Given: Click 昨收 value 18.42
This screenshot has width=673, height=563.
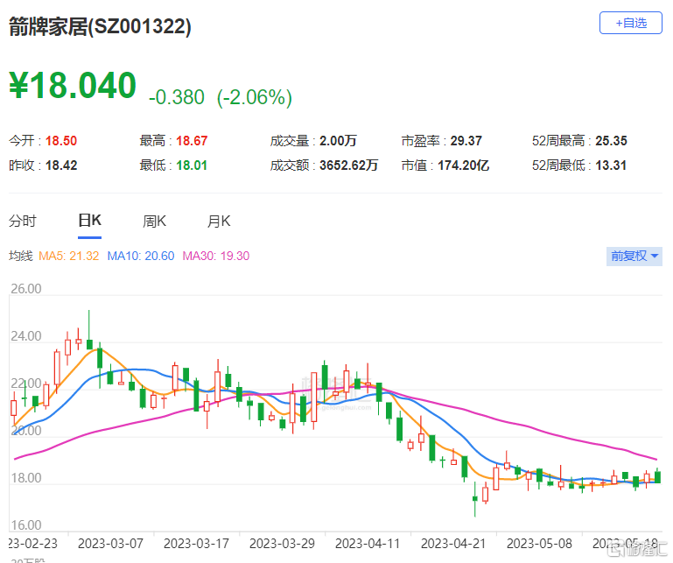Looking at the screenshot, I should coord(61,165).
